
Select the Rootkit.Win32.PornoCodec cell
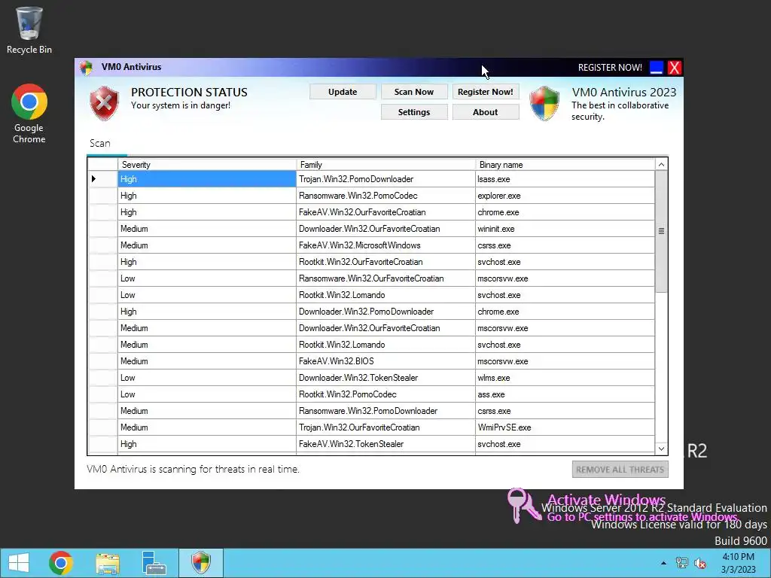tap(386, 394)
